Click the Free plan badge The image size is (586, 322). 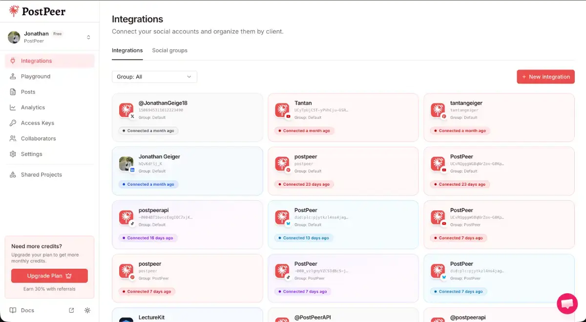tap(58, 34)
